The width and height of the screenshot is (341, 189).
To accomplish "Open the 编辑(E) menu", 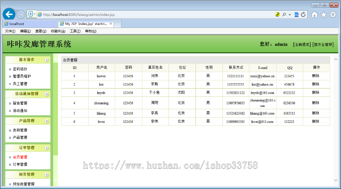I will coord(25,31).
